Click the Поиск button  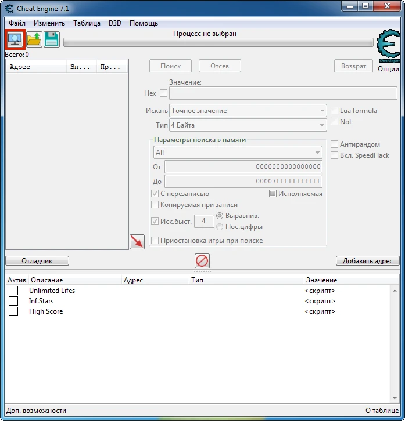point(170,66)
